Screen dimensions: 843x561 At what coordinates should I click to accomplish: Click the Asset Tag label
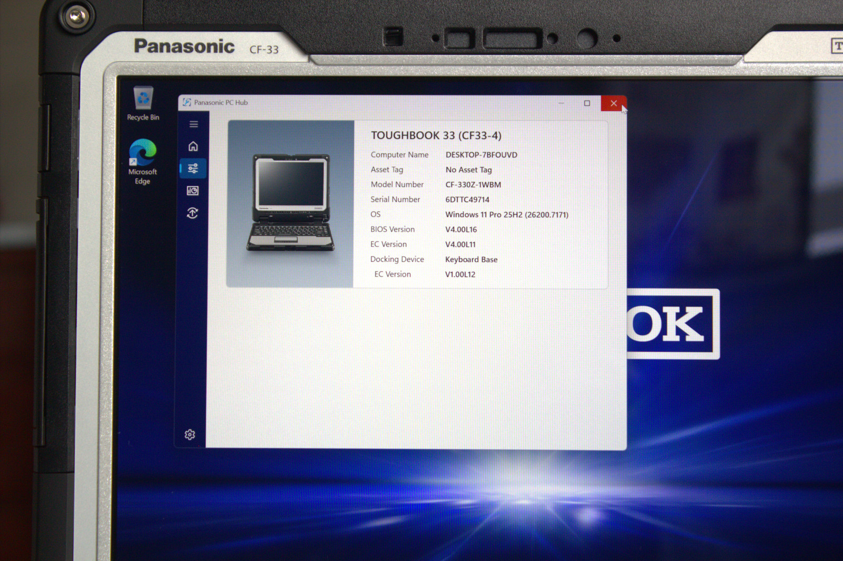click(387, 170)
